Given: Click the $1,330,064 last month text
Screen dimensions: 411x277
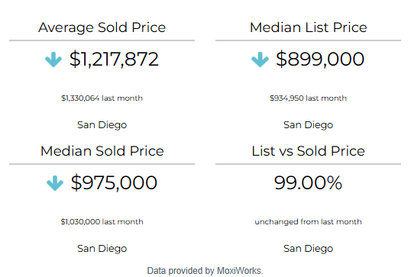Looking at the screenshot, I should [x=102, y=98].
